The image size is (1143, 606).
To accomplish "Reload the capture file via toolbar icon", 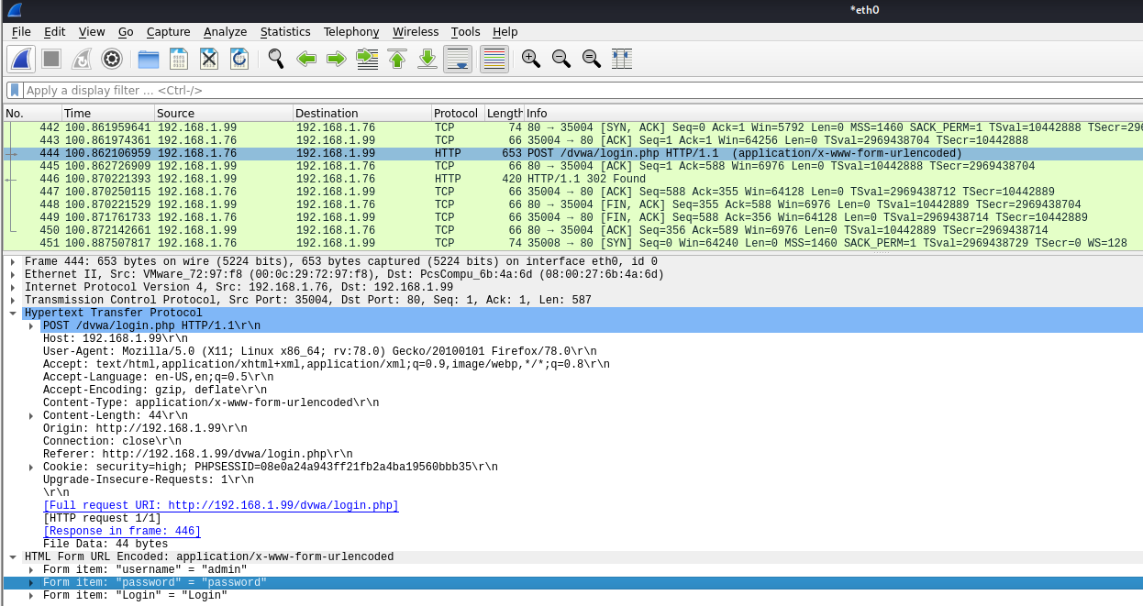I will pos(239,59).
